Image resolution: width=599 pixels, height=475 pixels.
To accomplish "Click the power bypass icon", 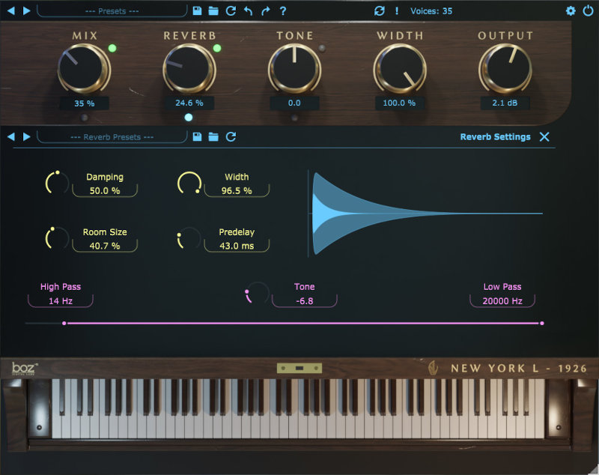I will [588, 10].
